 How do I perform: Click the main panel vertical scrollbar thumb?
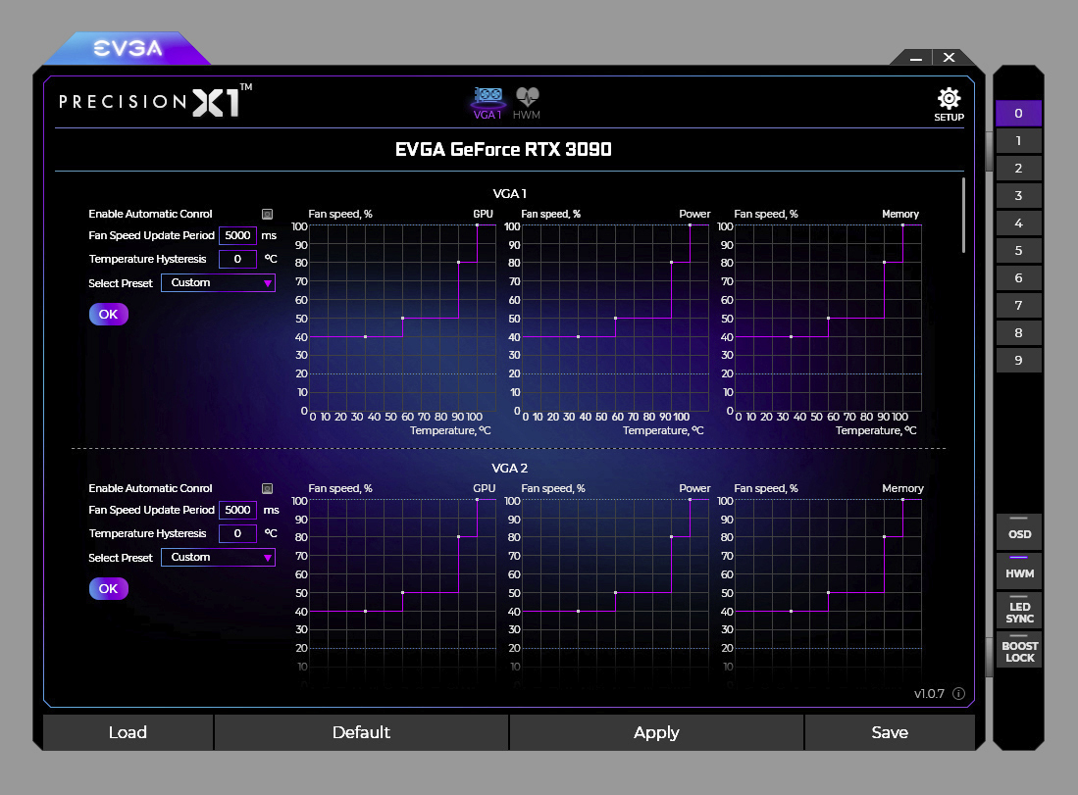click(x=963, y=215)
